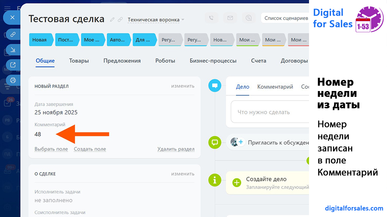Click the print icon in side panel

pos(13,80)
